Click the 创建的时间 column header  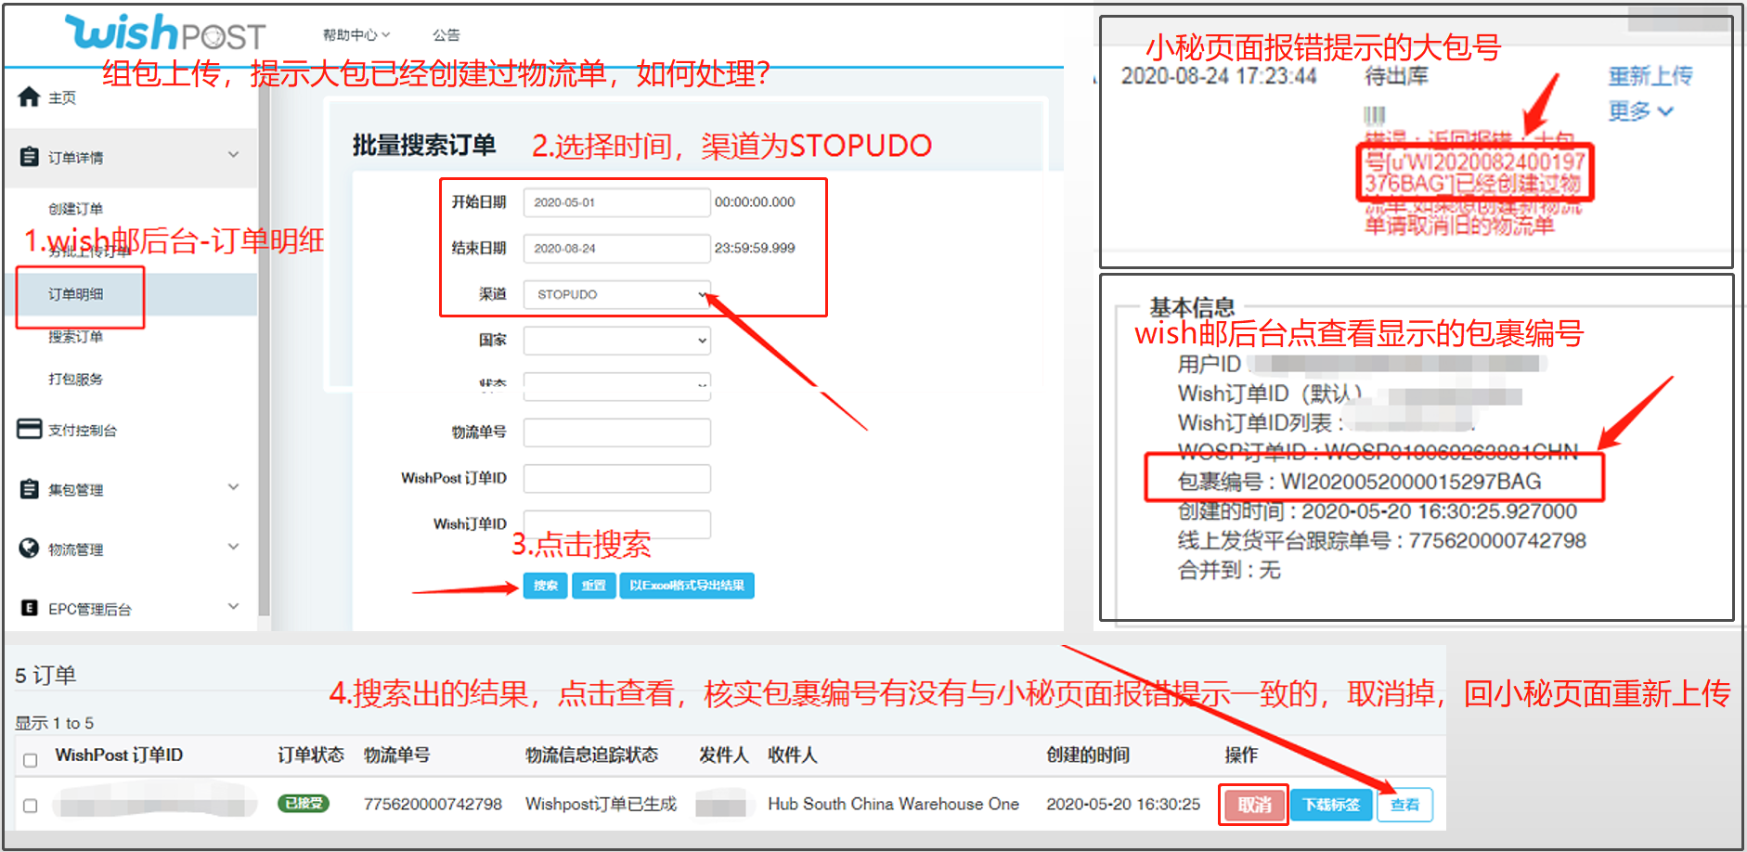(x=1088, y=755)
